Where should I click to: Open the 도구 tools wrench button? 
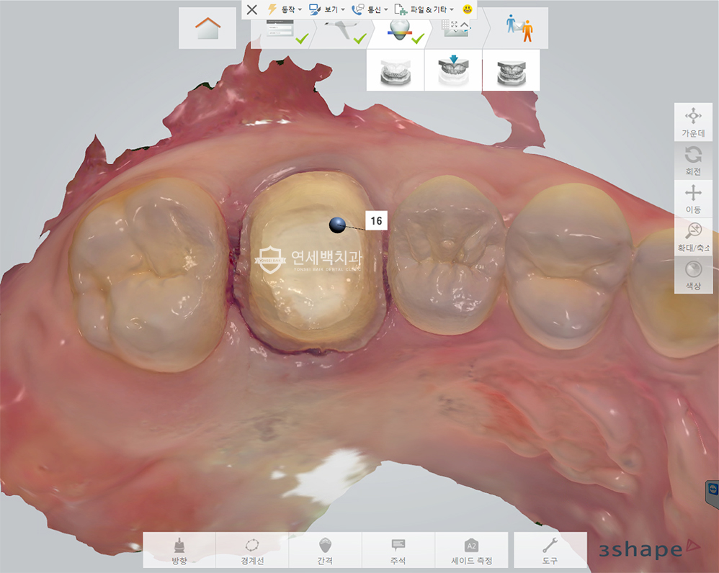pyautogui.click(x=550, y=550)
